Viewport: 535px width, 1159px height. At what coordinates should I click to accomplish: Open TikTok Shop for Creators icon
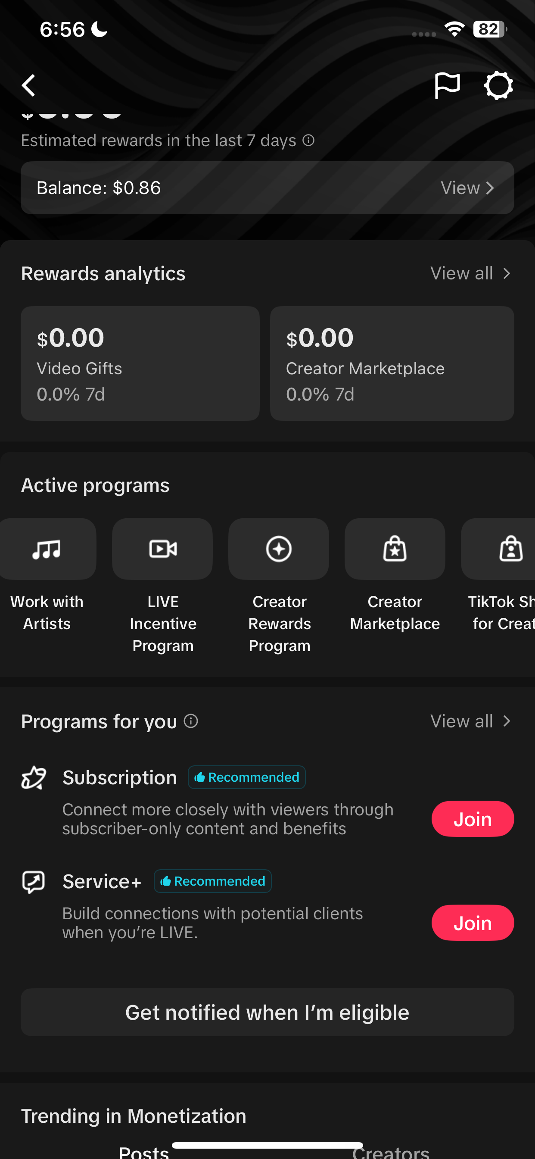pyautogui.click(x=504, y=549)
